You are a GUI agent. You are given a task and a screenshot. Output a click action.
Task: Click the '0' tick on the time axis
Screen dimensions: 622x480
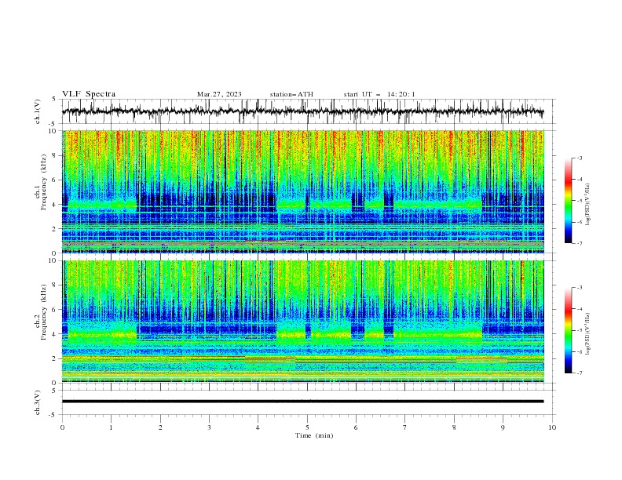click(62, 427)
